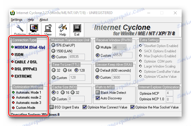Screen dimensions: 191x126
Task: Choose Automatic mode 2 optimization
Action: point(27,97)
